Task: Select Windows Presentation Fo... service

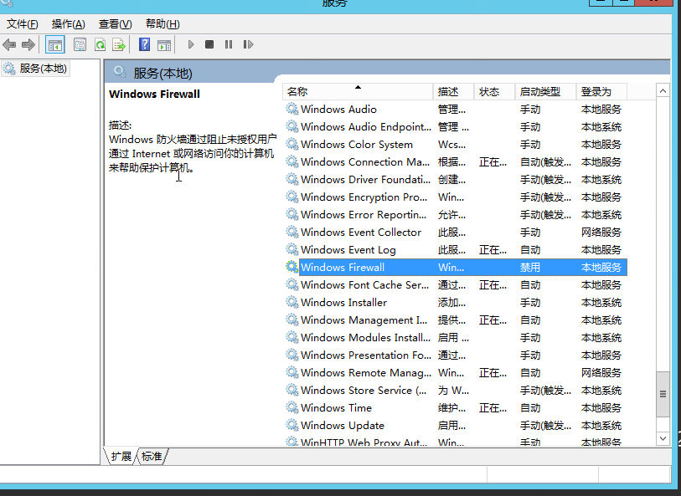Action: click(456, 355)
